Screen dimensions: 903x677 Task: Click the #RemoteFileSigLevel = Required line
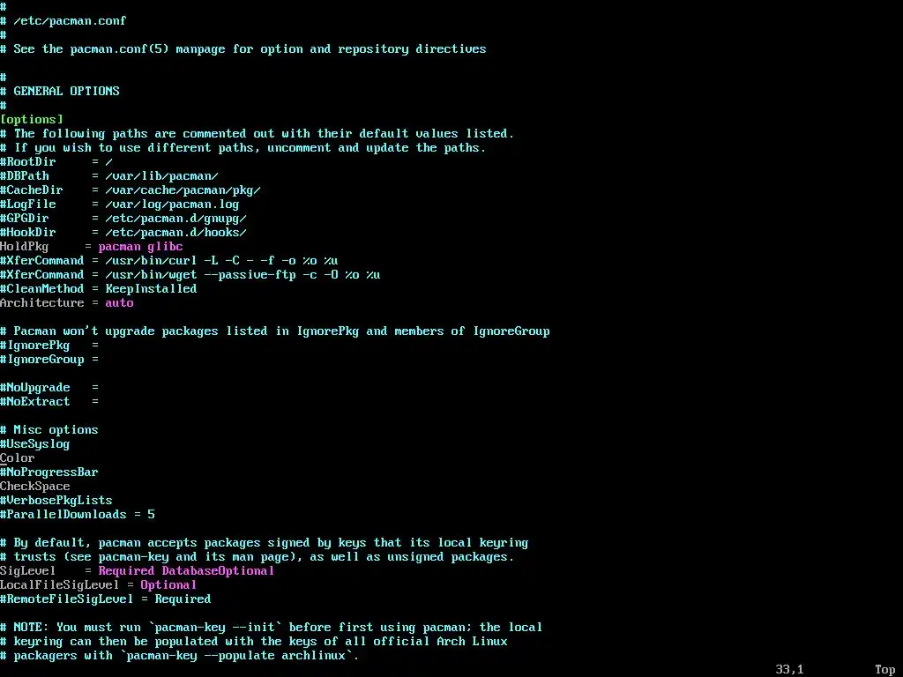click(x=106, y=599)
